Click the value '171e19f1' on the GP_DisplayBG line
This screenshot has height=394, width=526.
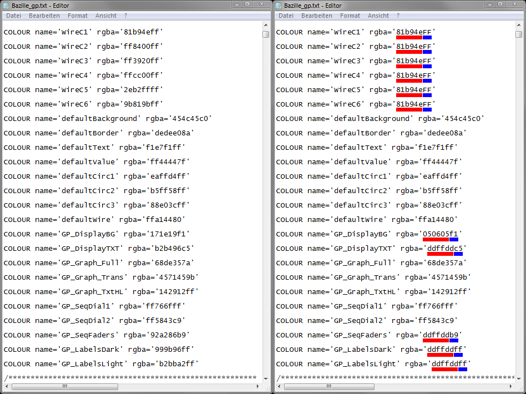click(168, 234)
